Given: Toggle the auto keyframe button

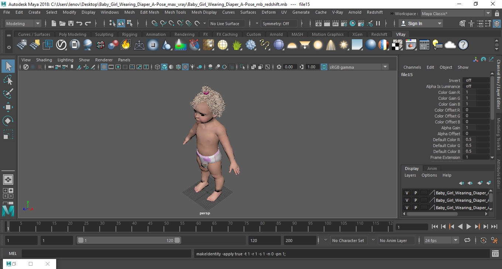Looking at the screenshot, I should point(484,240).
